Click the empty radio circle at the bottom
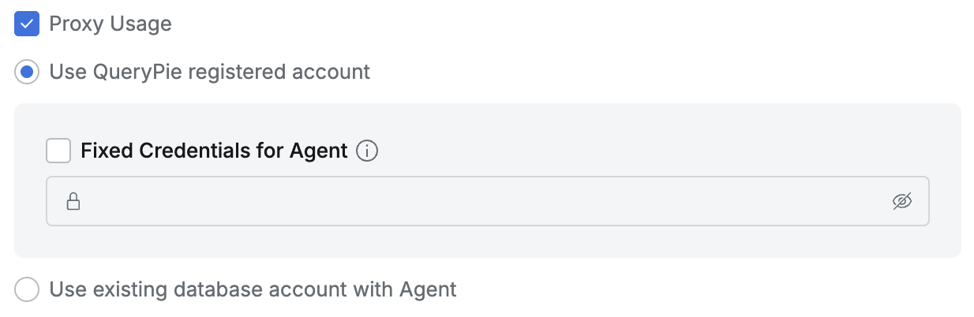Screen dimensions: 974x317 [x=27, y=289]
